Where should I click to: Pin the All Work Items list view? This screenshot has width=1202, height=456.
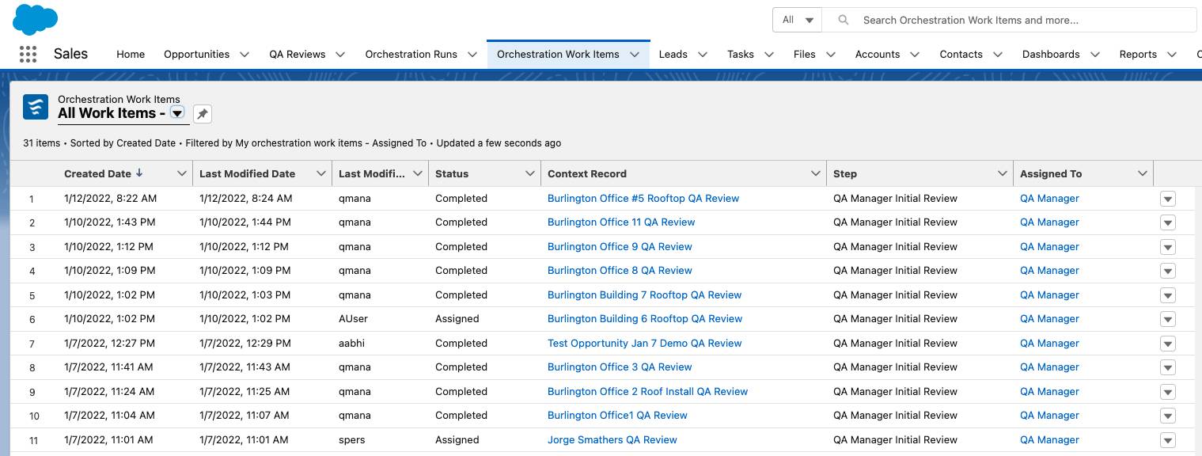point(203,114)
